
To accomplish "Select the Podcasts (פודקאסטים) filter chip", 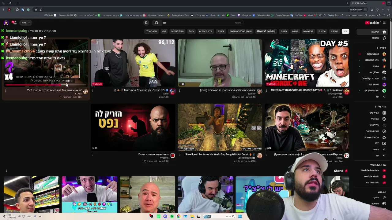I will point(308,31).
